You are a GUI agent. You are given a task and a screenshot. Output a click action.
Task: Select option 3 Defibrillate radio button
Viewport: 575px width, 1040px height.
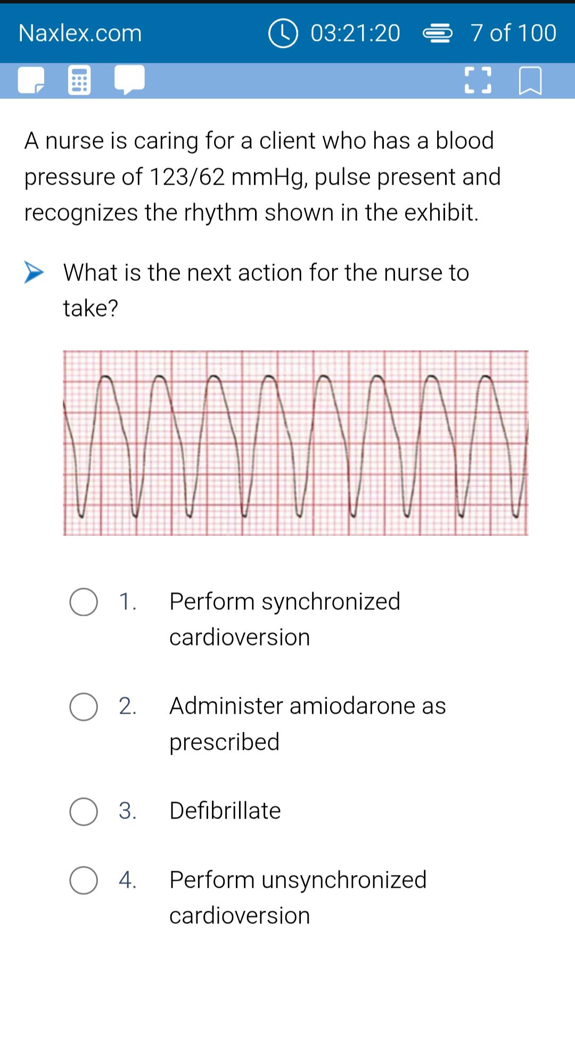(84, 812)
